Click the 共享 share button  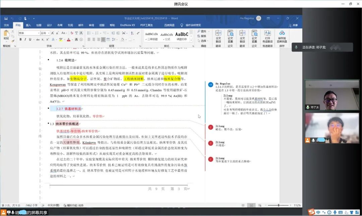pos(293,25)
